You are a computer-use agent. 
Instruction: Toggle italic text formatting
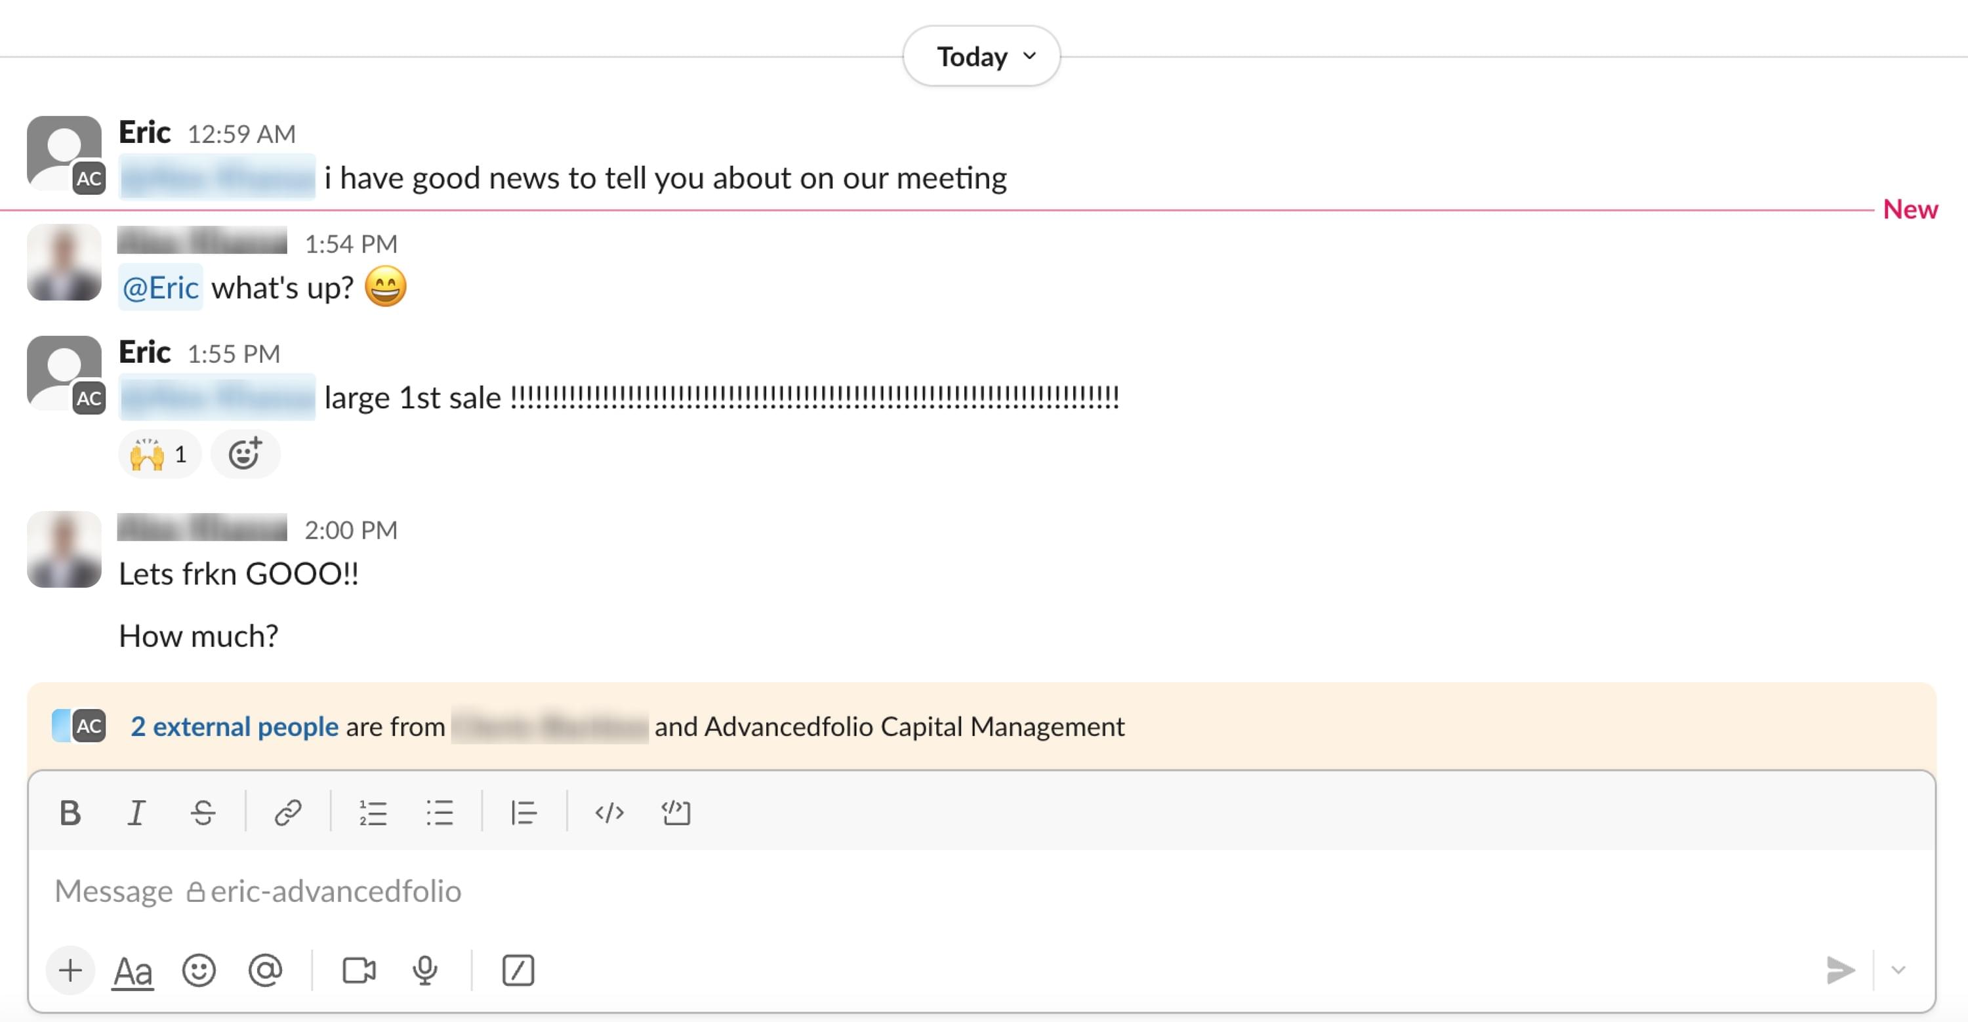click(x=136, y=813)
